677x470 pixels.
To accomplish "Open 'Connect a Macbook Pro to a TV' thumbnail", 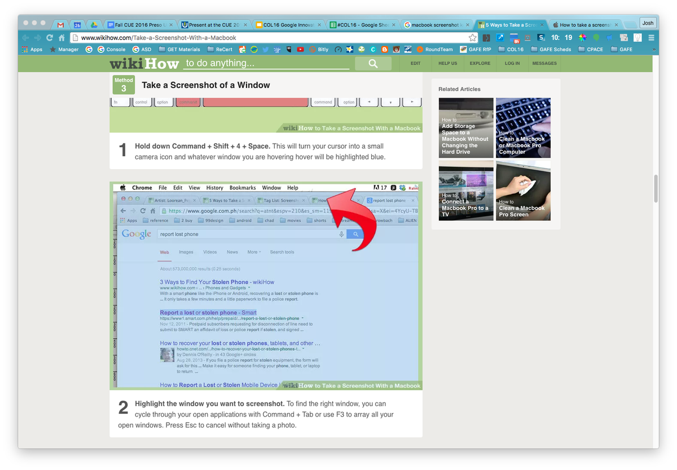I will point(466,190).
